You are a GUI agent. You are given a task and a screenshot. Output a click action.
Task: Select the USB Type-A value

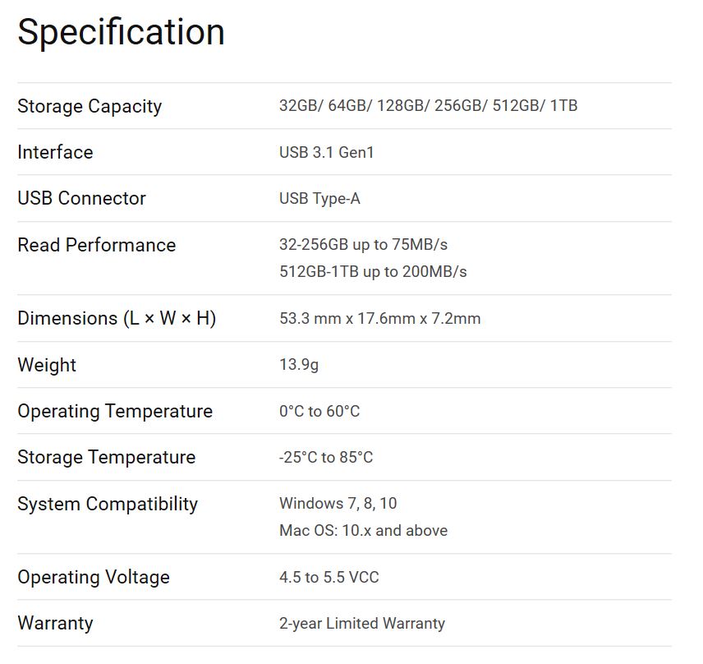pos(319,199)
